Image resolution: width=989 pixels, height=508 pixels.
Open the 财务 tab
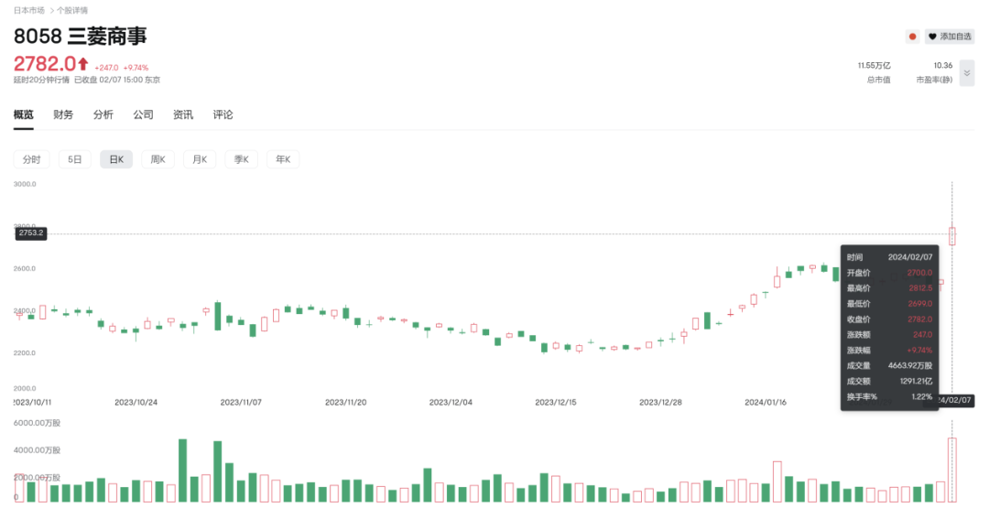[63, 114]
